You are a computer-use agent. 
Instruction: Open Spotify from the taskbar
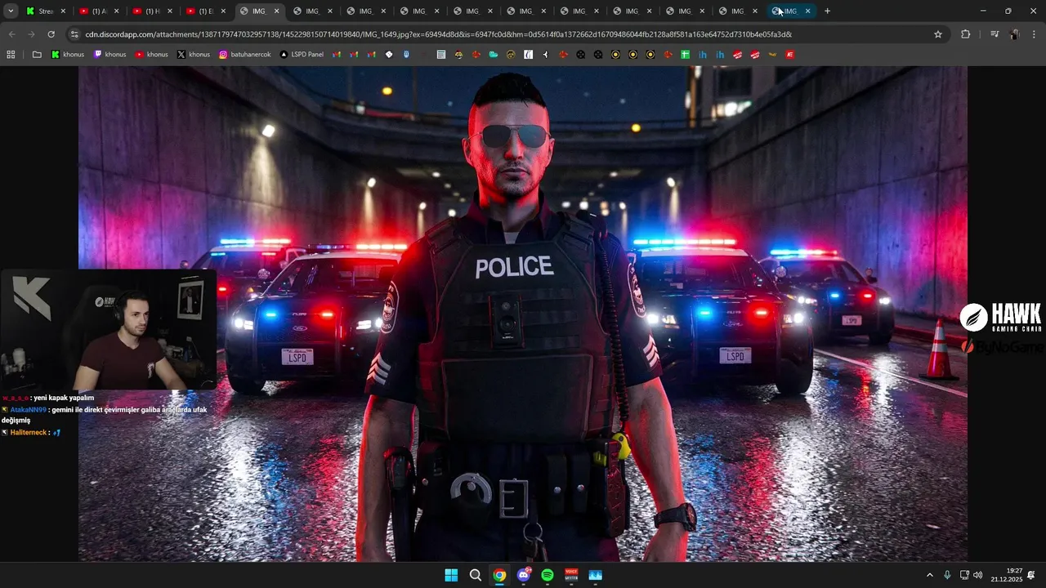coord(548,575)
